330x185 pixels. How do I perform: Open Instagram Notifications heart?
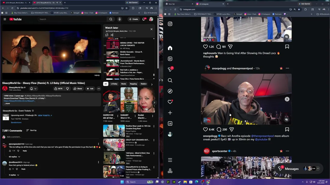[170, 102]
